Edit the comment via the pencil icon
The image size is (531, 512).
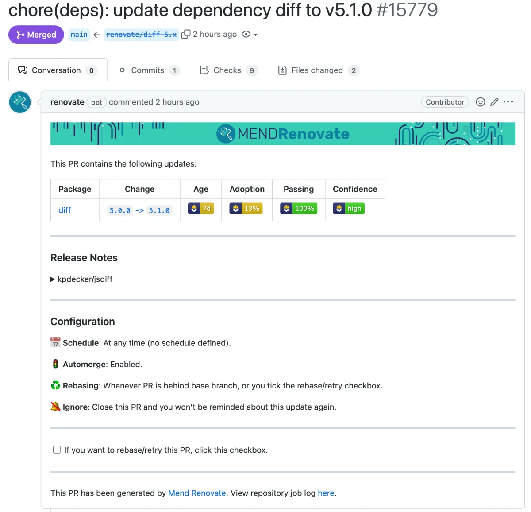[494, 102]
